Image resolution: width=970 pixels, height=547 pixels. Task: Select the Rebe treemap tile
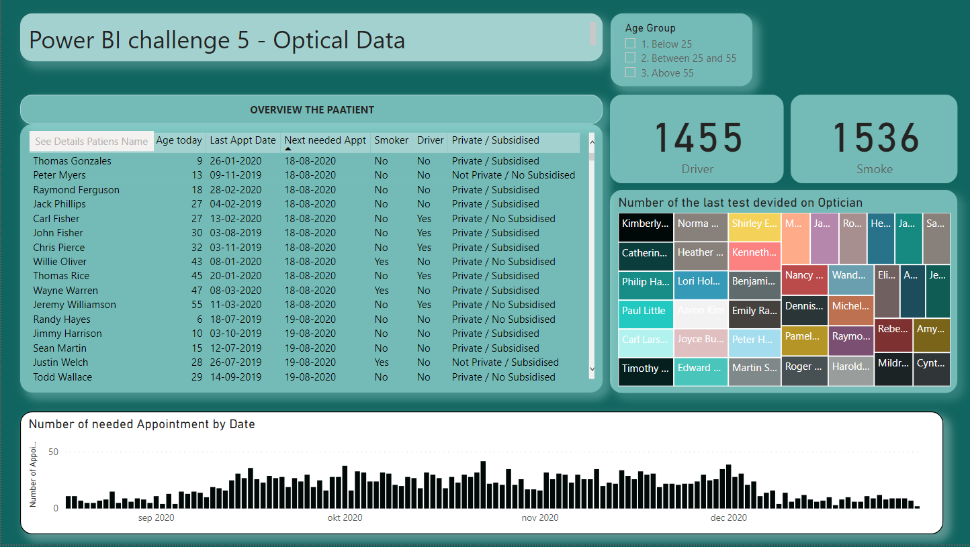pos(893,336)
